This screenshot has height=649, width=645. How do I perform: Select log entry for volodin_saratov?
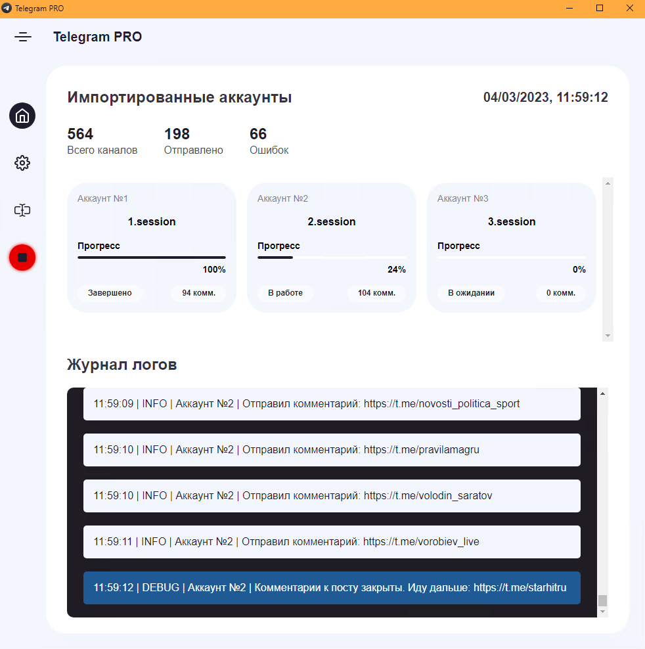tap(332, 496)
